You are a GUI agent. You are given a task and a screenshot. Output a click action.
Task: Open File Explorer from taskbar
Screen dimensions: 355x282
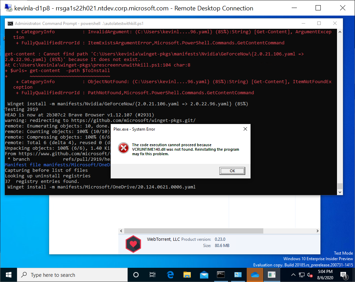pos(187,275)
